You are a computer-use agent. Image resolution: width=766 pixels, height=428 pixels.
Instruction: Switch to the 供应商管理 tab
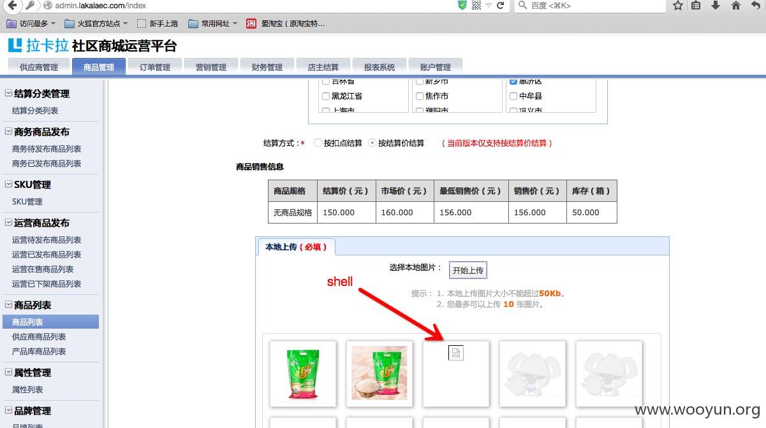coord(39,66)
